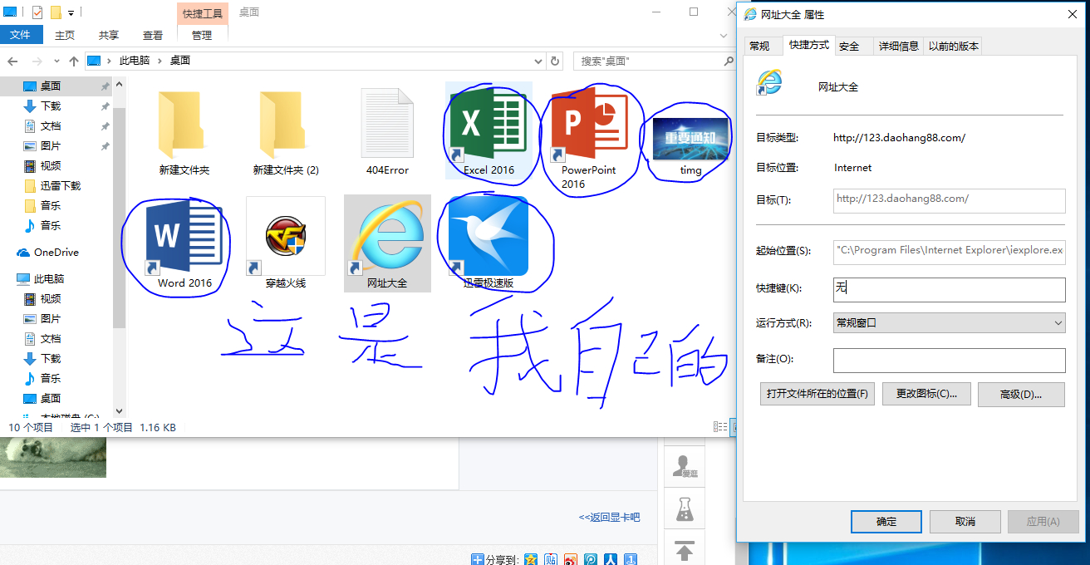The image size is (1090, 565).
Task: Open 下载 in quick access sidebar
Action: coord(51,106)
